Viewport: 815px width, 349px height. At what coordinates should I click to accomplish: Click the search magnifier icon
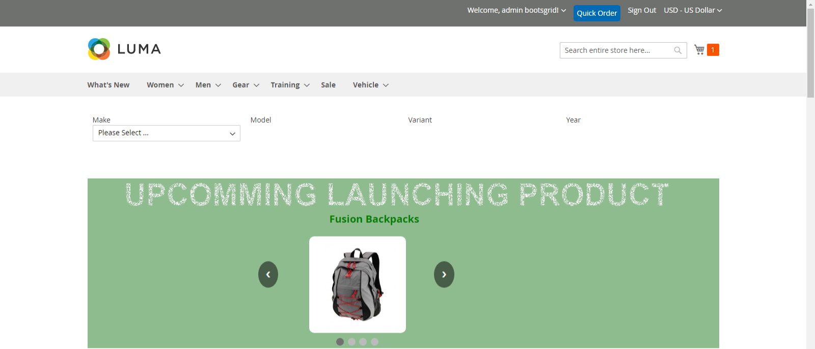[x=677, y=50]
